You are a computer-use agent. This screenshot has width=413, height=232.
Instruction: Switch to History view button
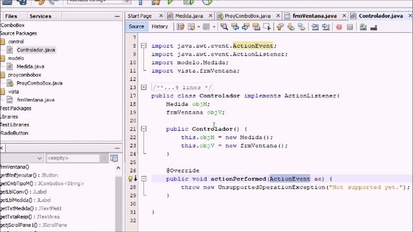click(x=159, y=26)
